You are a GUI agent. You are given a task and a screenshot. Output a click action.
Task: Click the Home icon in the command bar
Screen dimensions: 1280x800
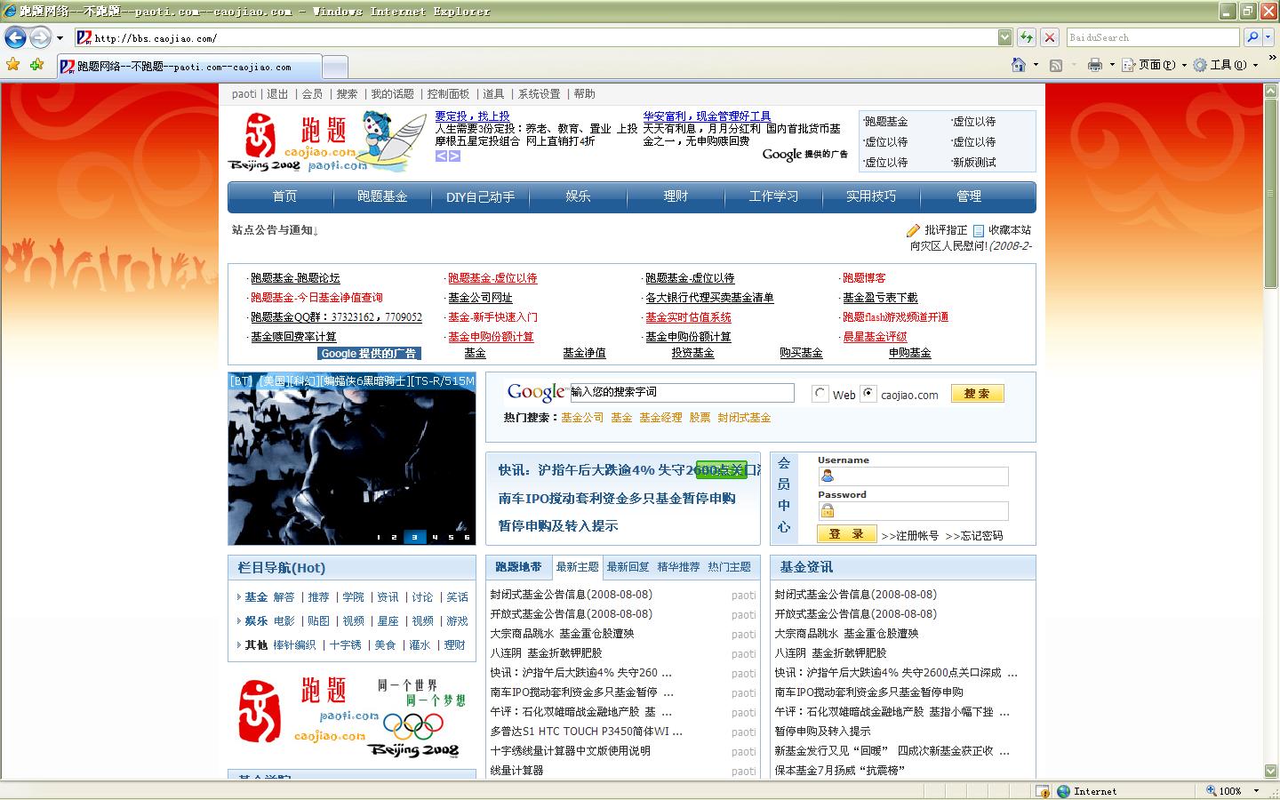click(x=1019, y=65)
